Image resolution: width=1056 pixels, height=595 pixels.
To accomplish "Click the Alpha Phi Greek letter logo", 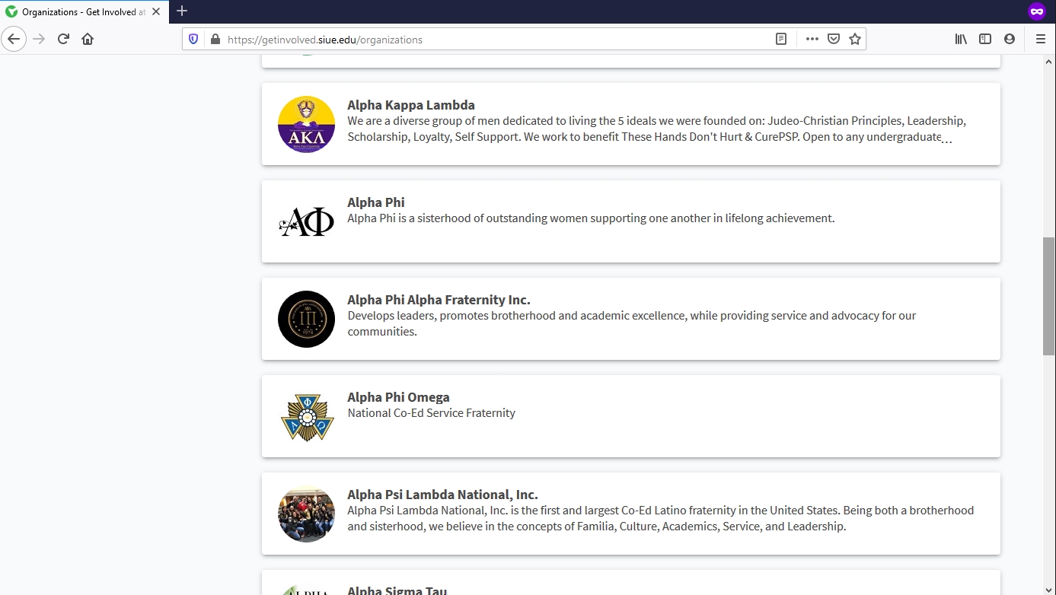I will click(x=306, y=221).
